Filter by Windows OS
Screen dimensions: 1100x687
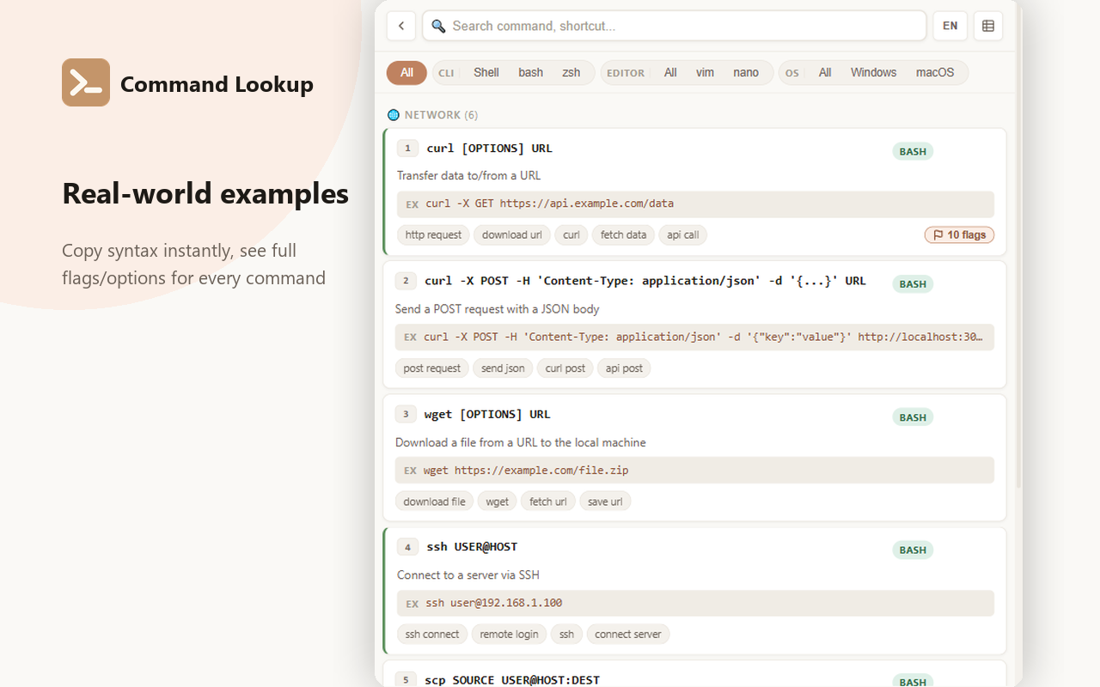(874, 73)
